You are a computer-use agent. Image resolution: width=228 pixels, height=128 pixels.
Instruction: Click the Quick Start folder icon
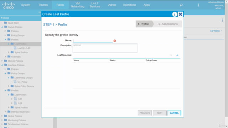pos(6,23)
